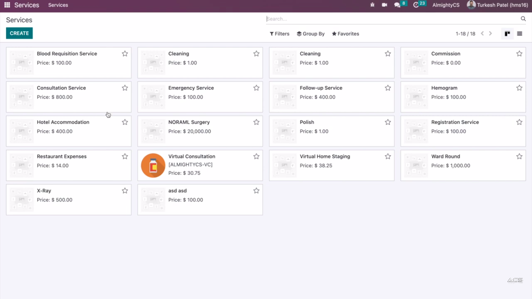The width and height of the screenshot is (532, 299).
Task: Open the activities clock icon
Action: (x=416, y=5)
